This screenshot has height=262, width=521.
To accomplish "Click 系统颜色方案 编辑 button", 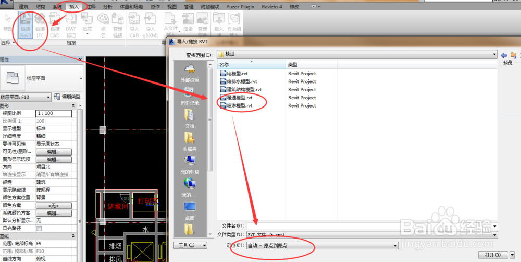I will tap(54, 213).
